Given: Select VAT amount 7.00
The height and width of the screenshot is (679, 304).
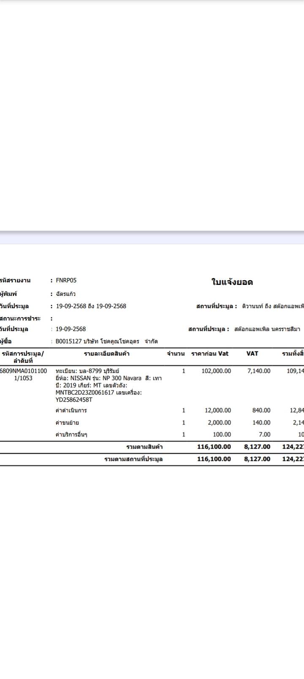Looking at the screenshot, I should pyautogui.click(x=265, y=434).
